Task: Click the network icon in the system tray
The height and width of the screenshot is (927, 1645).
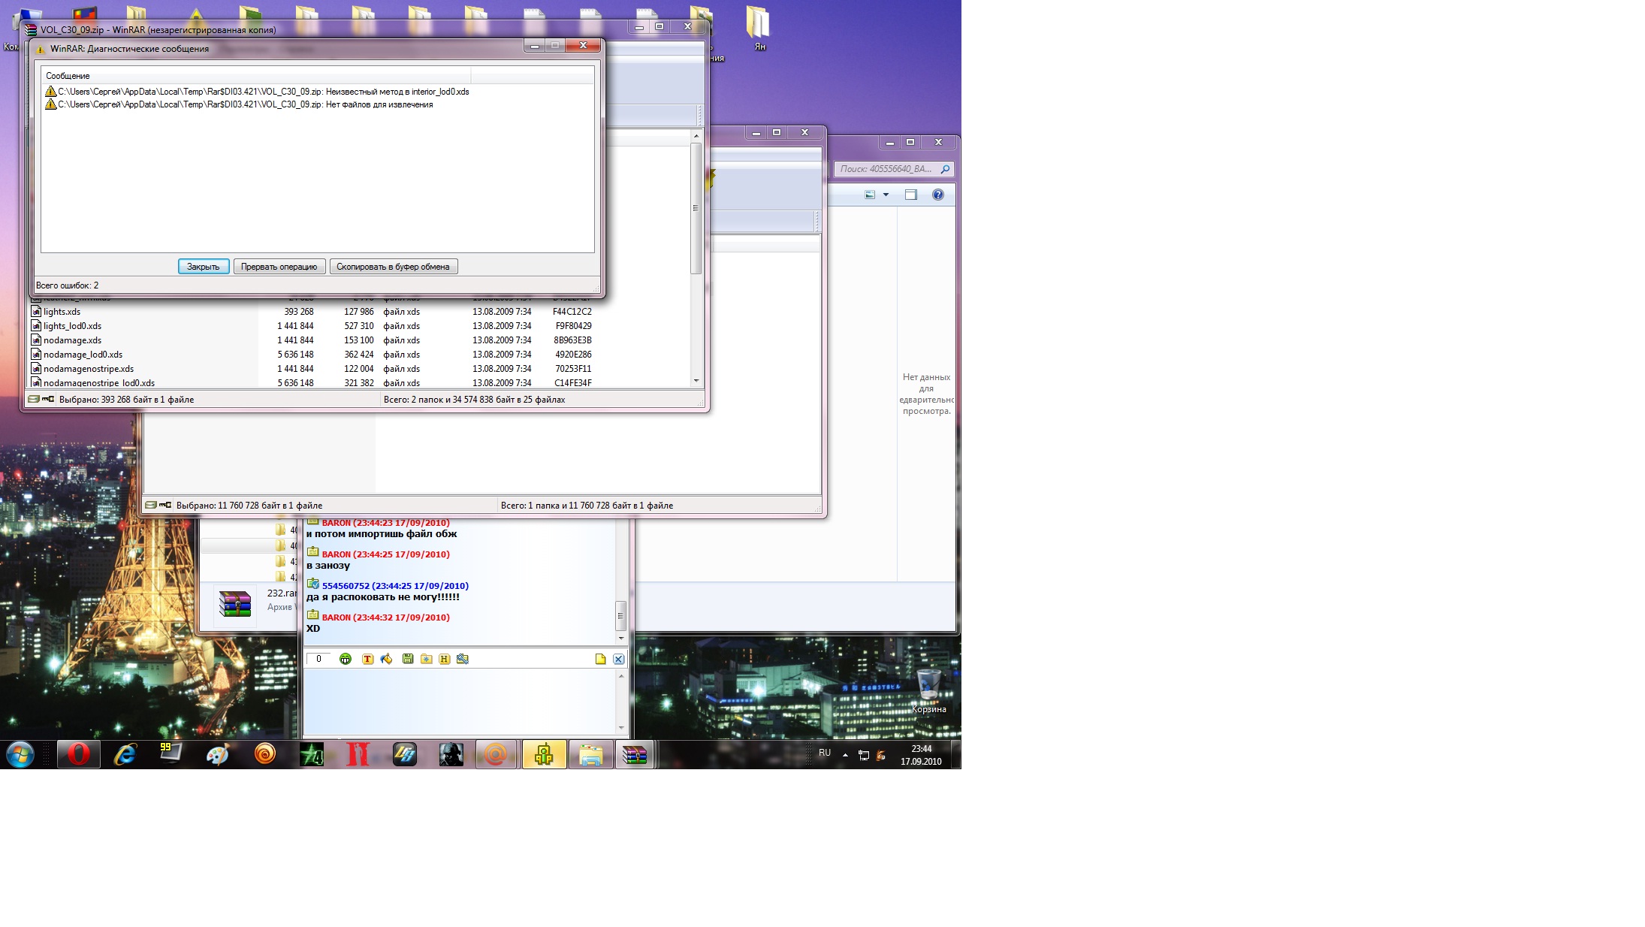Action: [x=864, y=755]
